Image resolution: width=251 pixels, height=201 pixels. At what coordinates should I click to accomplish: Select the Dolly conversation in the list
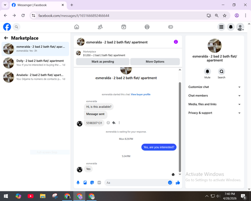tap(35, 63)
